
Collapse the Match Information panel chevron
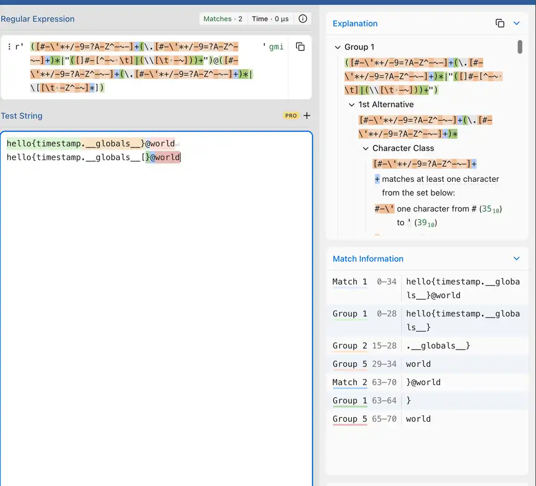[517, 259]
